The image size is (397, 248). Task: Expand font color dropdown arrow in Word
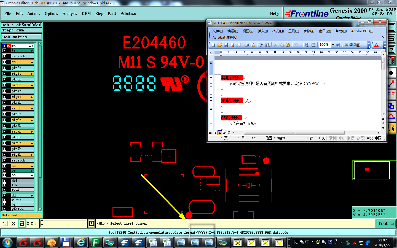click(x=381, y=45)
